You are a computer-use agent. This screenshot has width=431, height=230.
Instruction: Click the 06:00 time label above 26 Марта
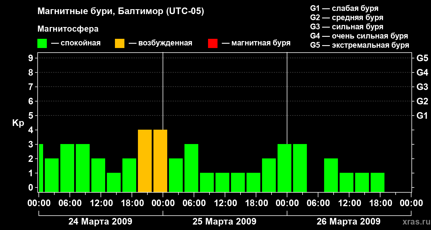[318, 203]
